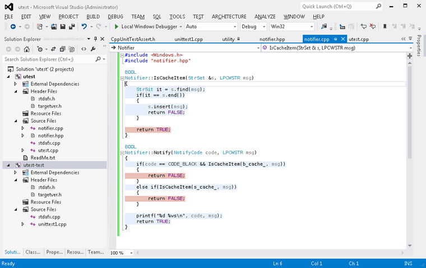Click the comment out selected lines icon
426x268 pixels.
pos(364,26)
